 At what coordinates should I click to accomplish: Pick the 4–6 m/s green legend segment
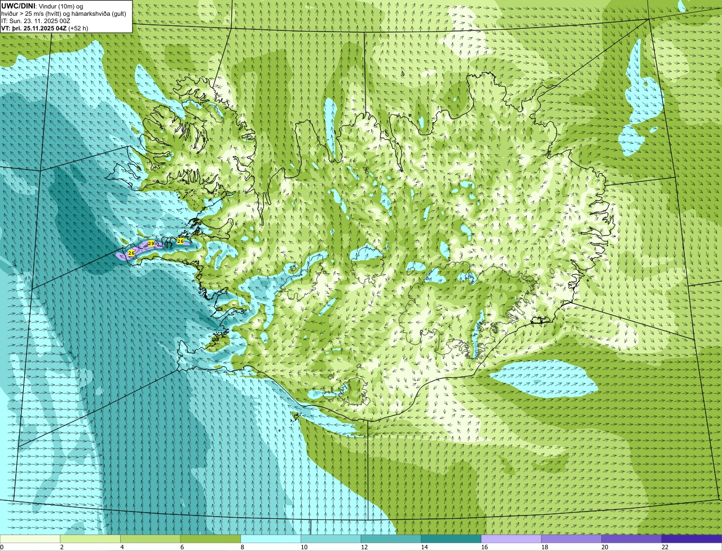click(151, 539)
